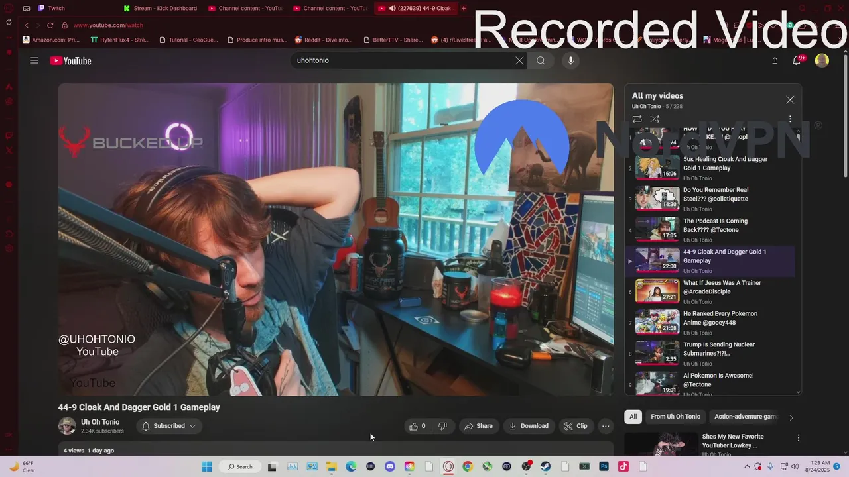Open Microsoft Edge from the taskbar
The width and height of the screenshot is (849, 477).
click(x=351, y=466)
